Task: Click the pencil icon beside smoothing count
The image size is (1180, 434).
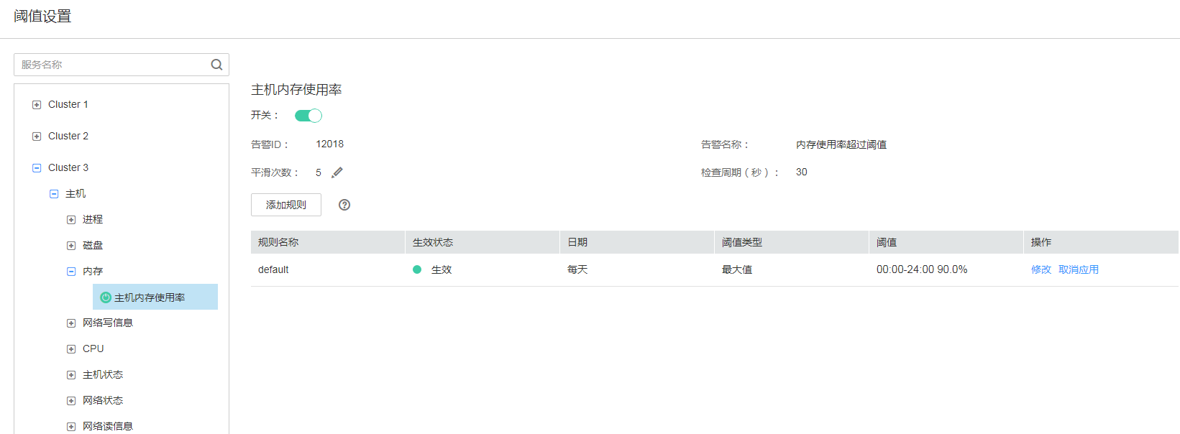Action: (337, 172)
